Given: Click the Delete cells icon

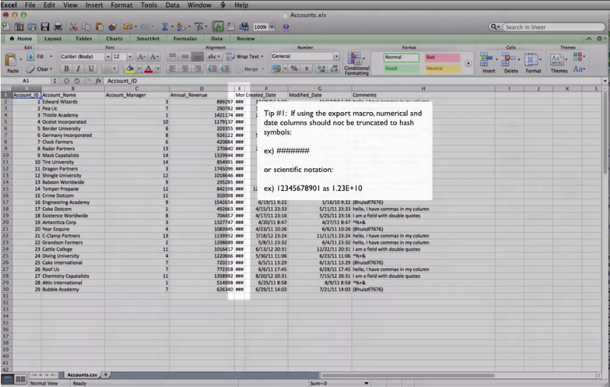Looking at the screenshot, I should [x=508, y=60].
